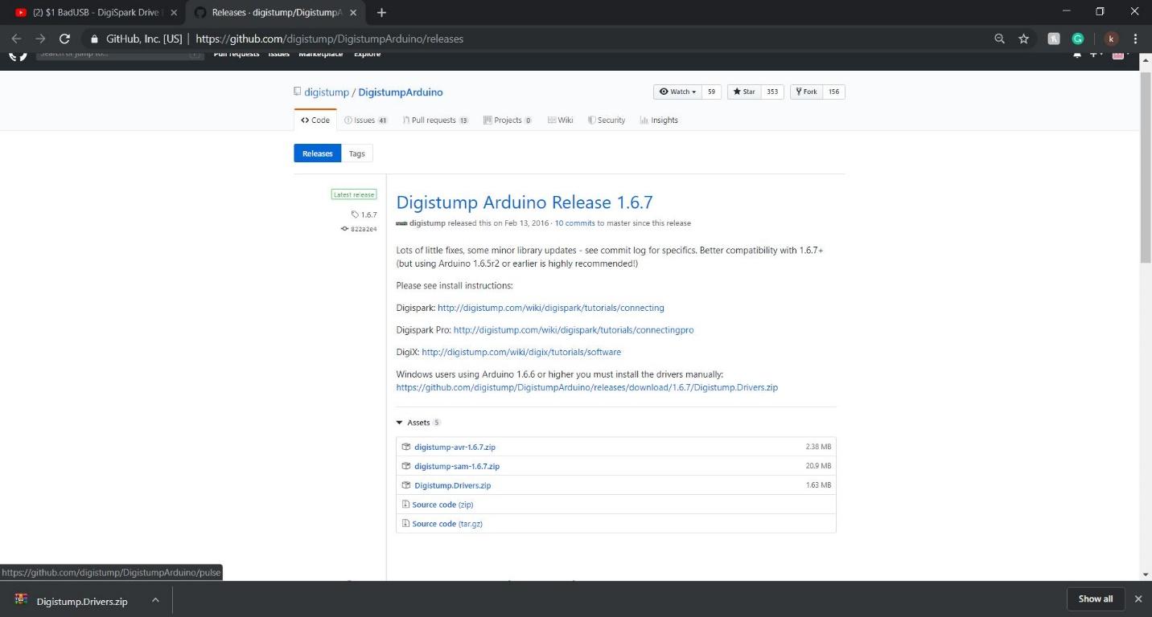Reload the GitHub releases page
This screenshot has width=1152, height=617.
(x=64, y=39)
